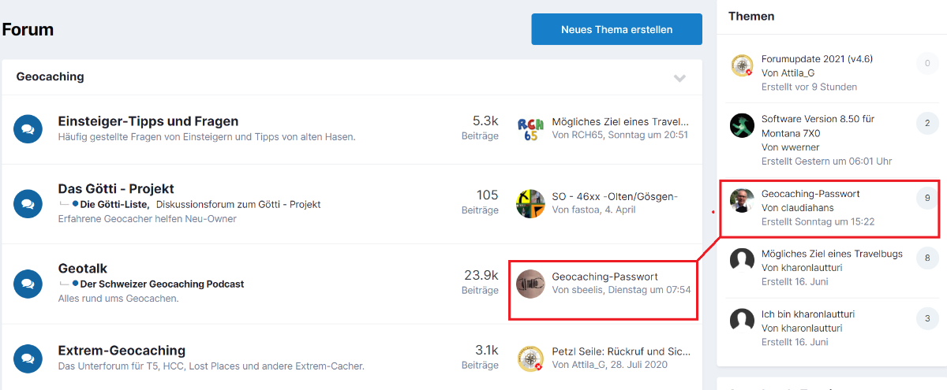Click the 9 replies badge for Geocaching-Passwort
Viewport: 947px width, 390px height.
point(926,199)
